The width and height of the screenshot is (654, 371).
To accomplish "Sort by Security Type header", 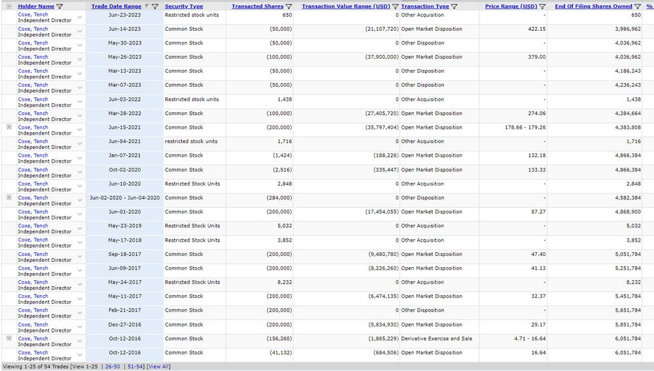I will [x=184, y=7].
